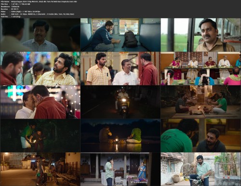
Task: Select thumbnail of man in yellow shirt looking up
Action: (40, 68)
